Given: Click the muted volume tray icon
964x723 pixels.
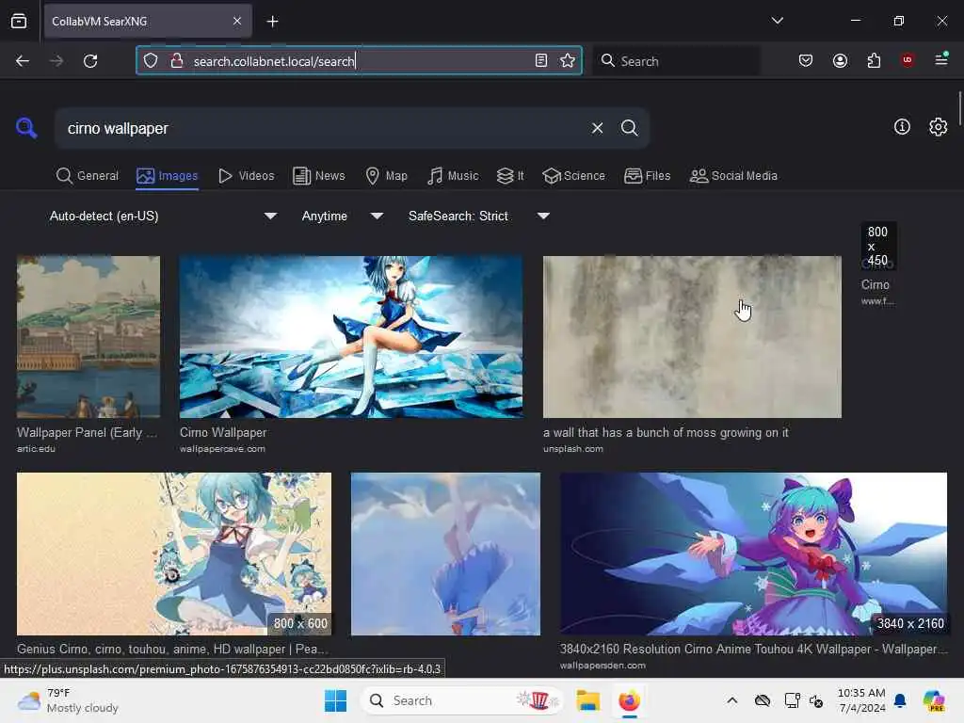Looking at the screenshot, I should pyautogui.click(x=816, y=700).
